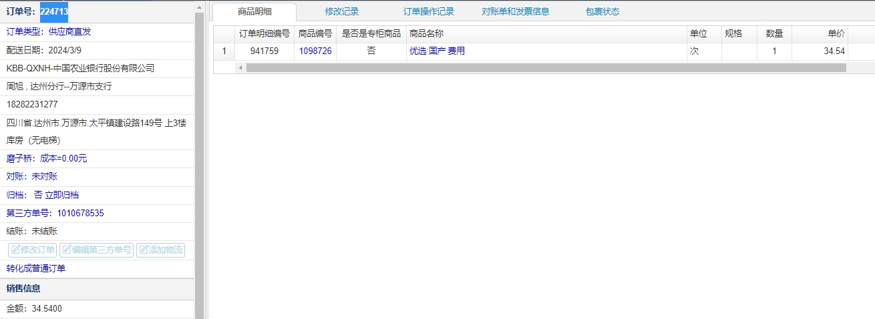Click the 是否是专柜商品 column header
The image size is (875, 319).
coord(371,33)
